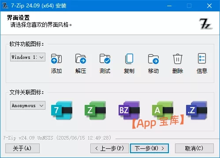This screenshot has width=220, height=158.
Task: Click the 删除 (Delete) trash icon
Action: (178, 59)
